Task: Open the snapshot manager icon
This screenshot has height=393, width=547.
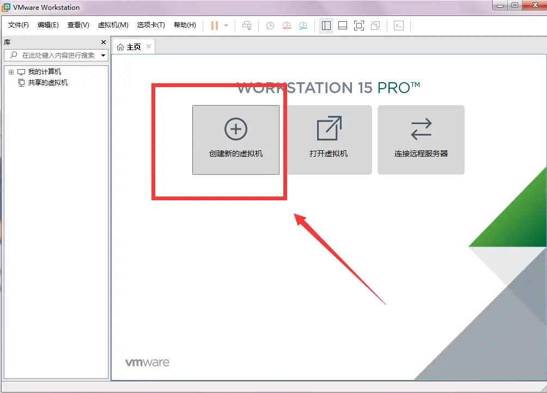Action: click(303, 26)
